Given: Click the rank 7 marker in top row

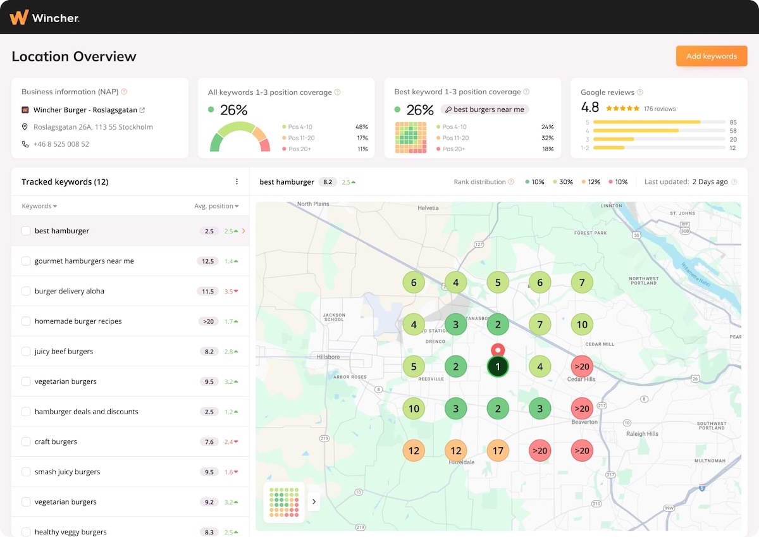Looking at the screenshot, I should 582,282.
